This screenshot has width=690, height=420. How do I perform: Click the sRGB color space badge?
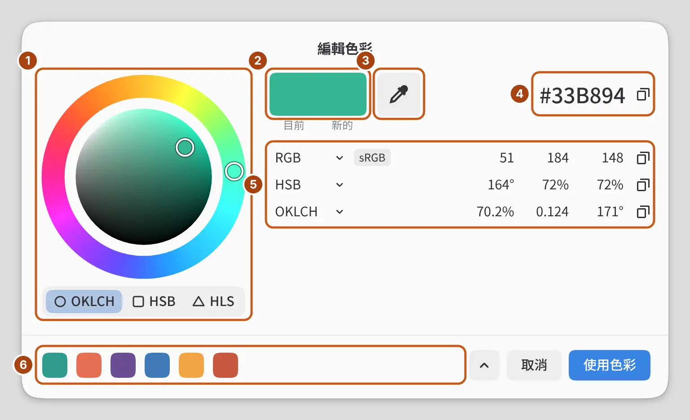coord(372,158)
